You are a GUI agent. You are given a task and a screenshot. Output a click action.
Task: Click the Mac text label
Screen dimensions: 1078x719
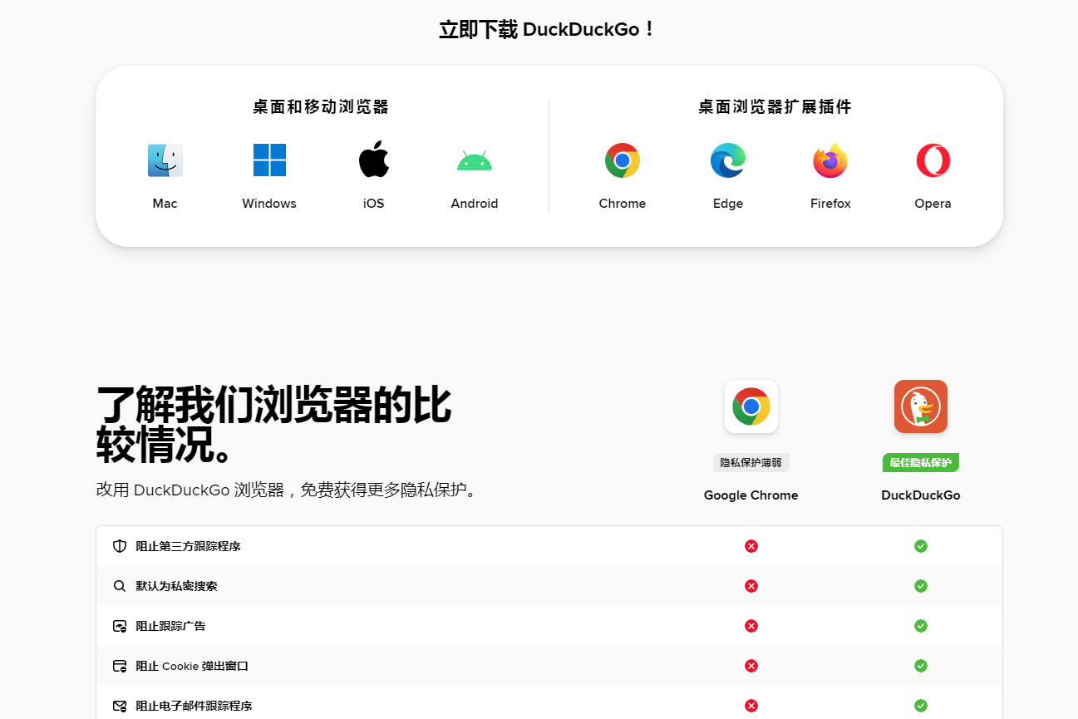click(165, 204)
